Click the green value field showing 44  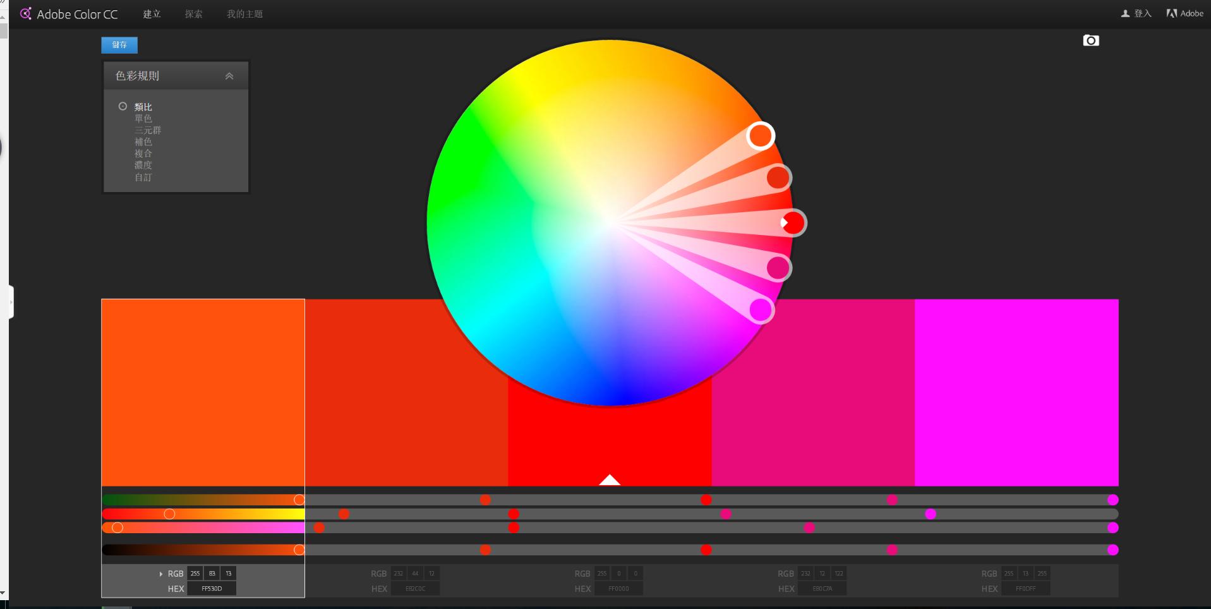point(415,574)
